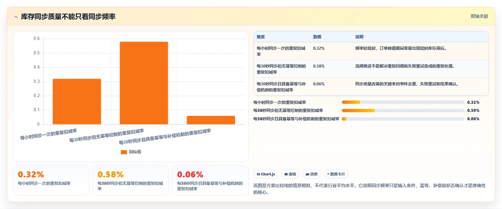Screen dimensions: 502x209
Task: Open the 0.58% data card
Action: pos(131,180)
